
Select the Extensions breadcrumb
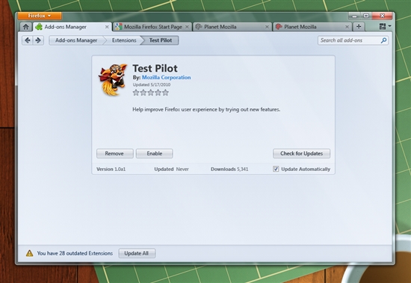(x=124, y=40)
